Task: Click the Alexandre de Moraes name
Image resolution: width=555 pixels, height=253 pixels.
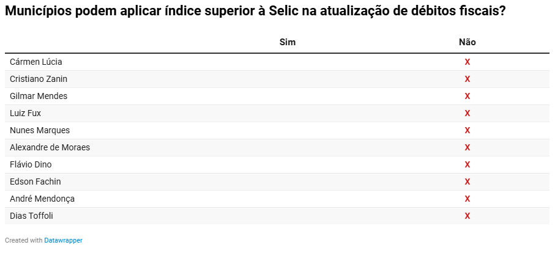Action: 50,147
